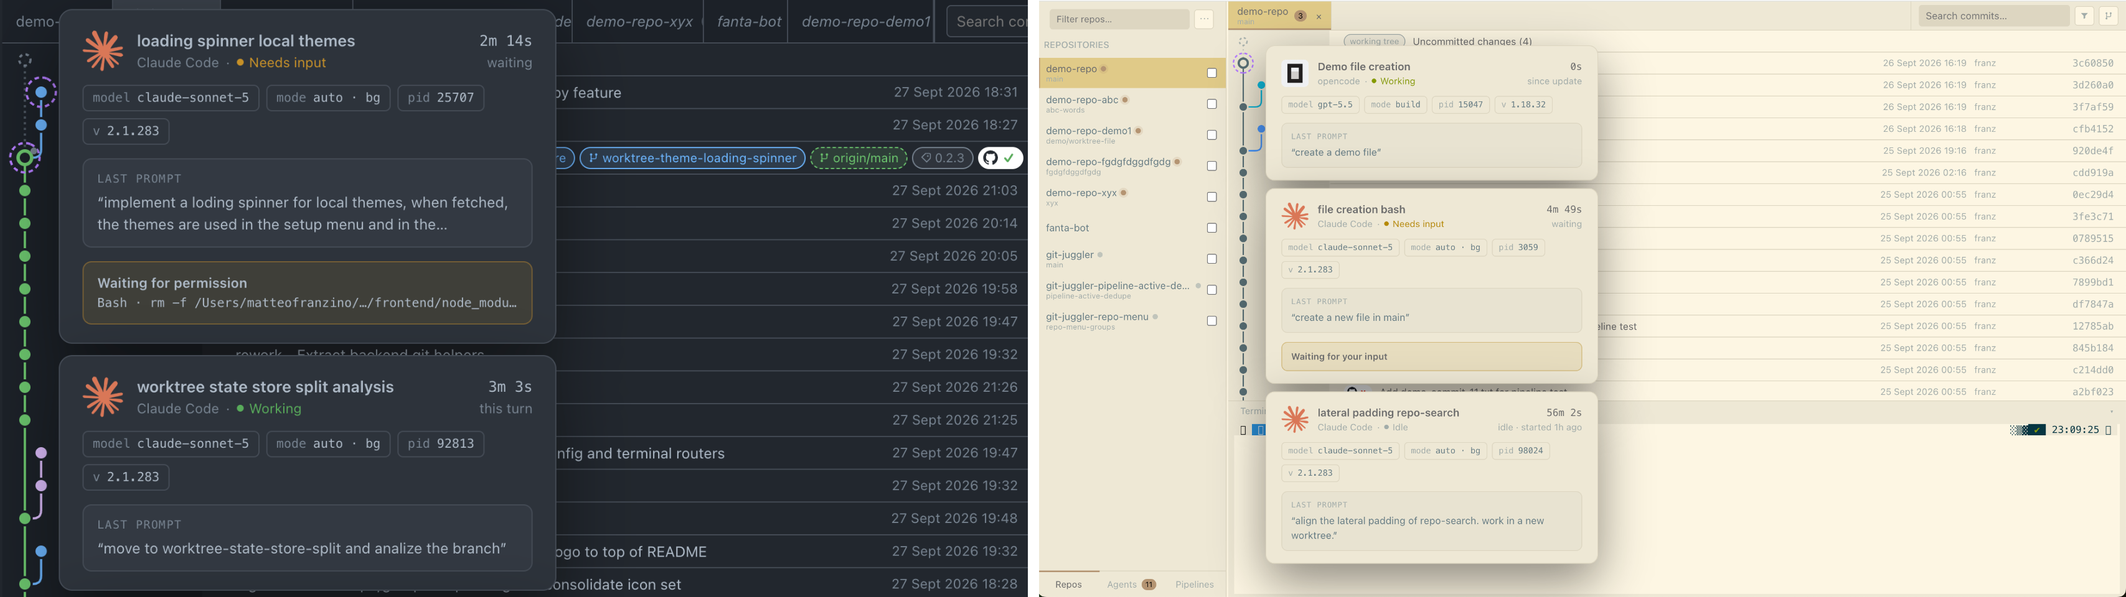
Task: Select git-juggler repository in sidebar
Action: coord(1132,259)
